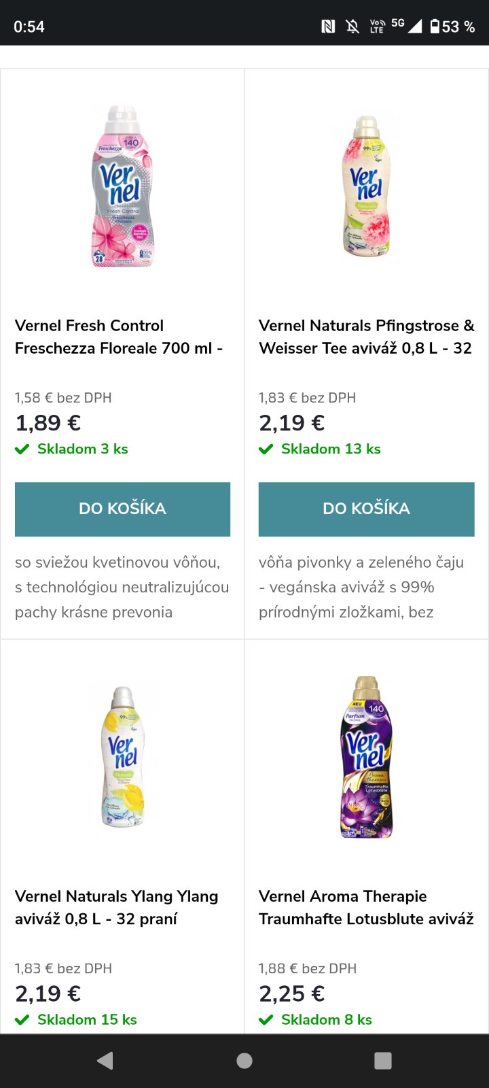Tap the yellow Ylang Ylang bottle image
This screenshot has height=1088, width=489.
point(123,757)
